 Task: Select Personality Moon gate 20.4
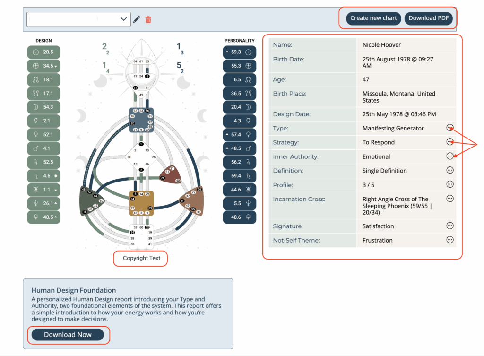pos(239,107)
